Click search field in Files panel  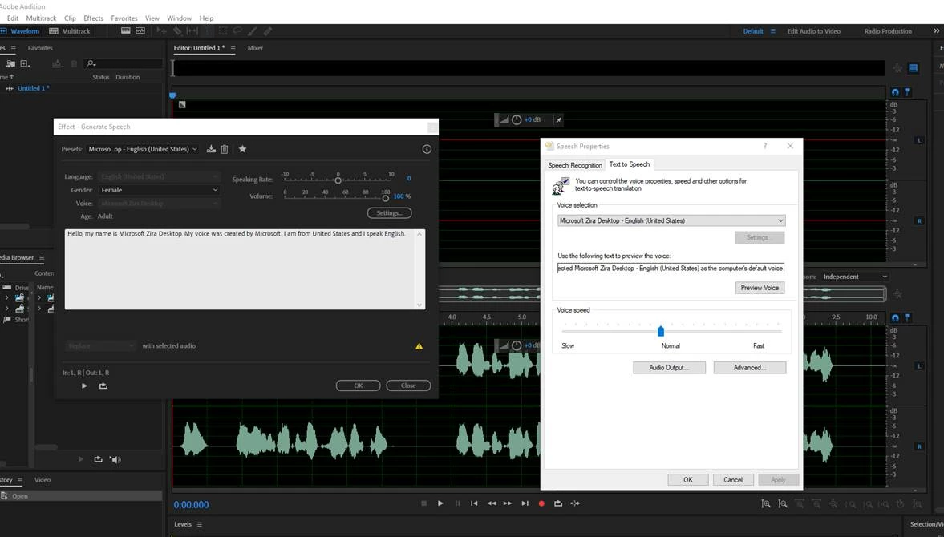124,63
